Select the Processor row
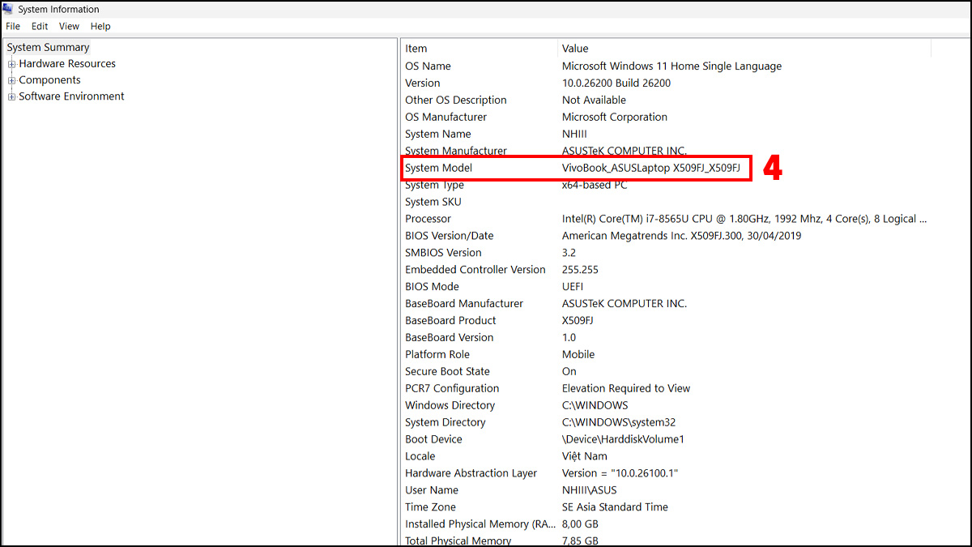The height and width of the screenshot is (547, 972). click(666, 219)
